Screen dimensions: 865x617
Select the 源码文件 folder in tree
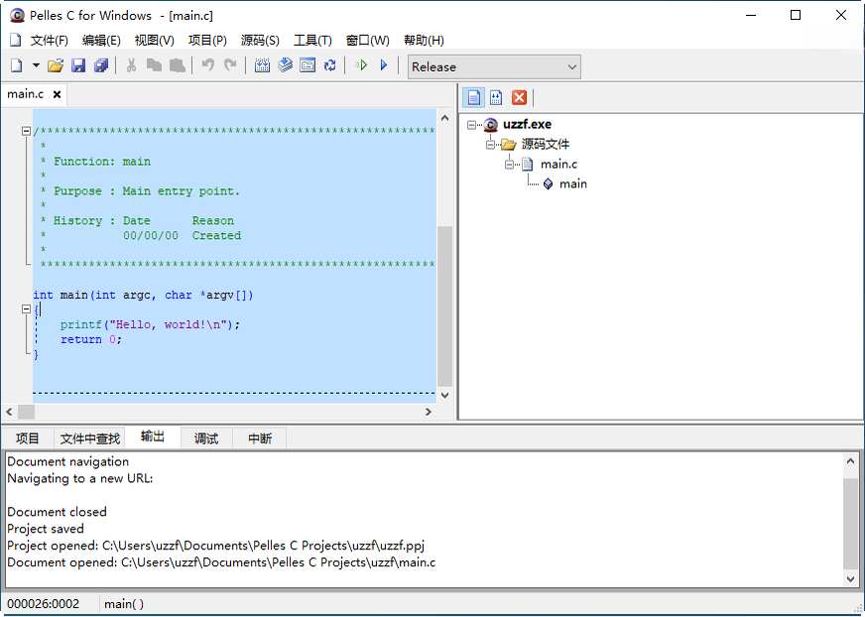(x=545, y=145)
